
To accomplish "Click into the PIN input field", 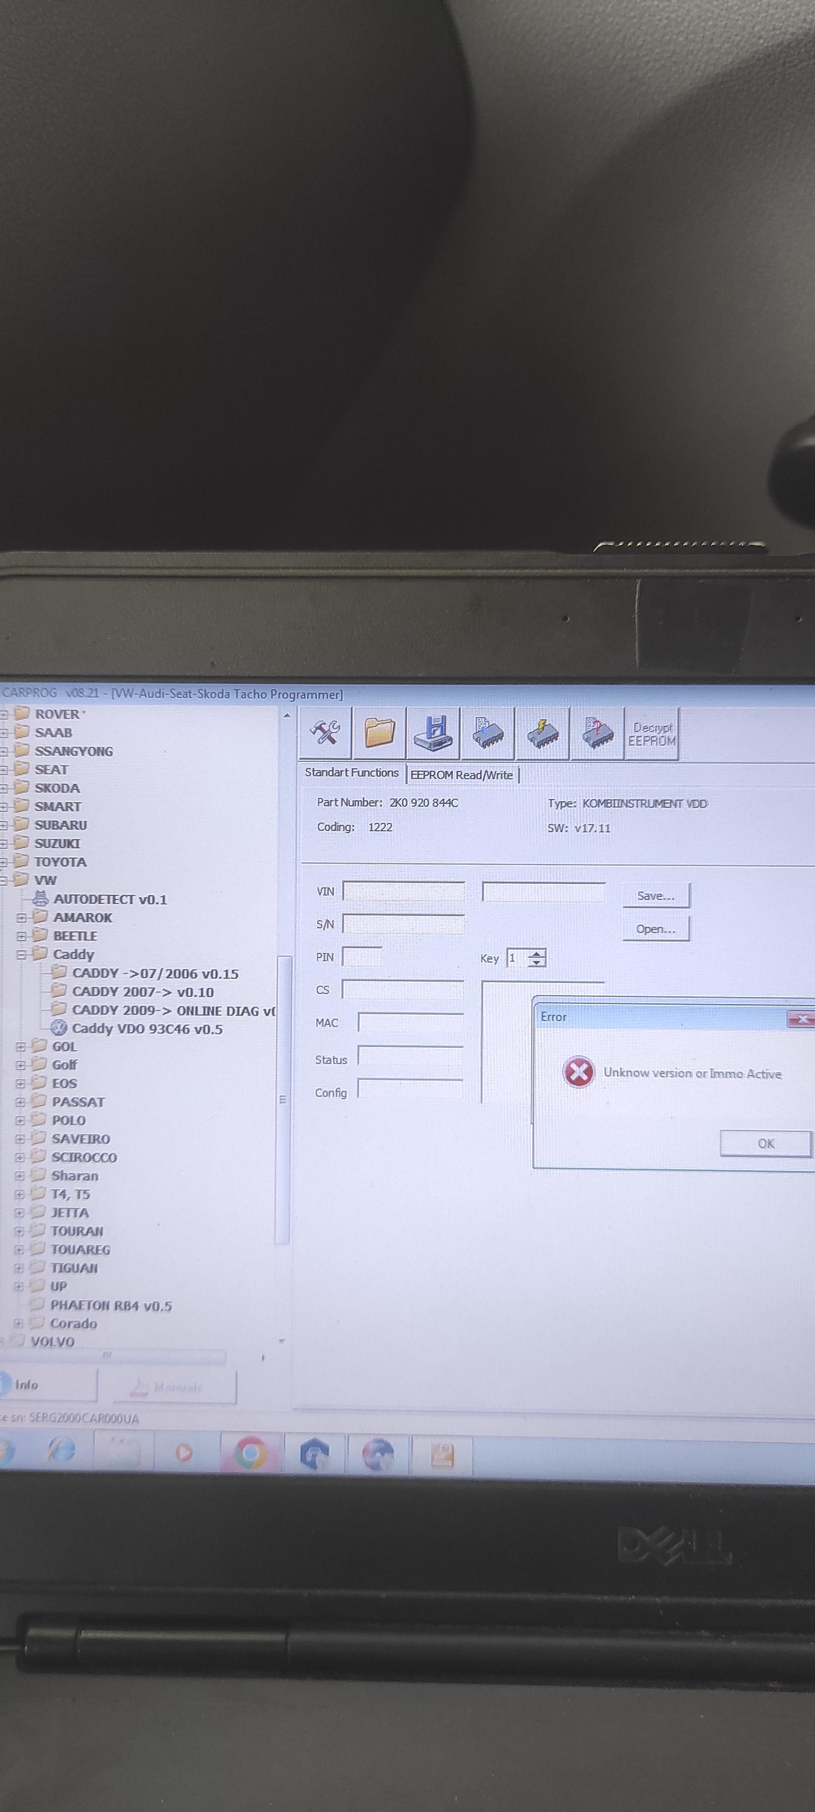I will 362,957.
